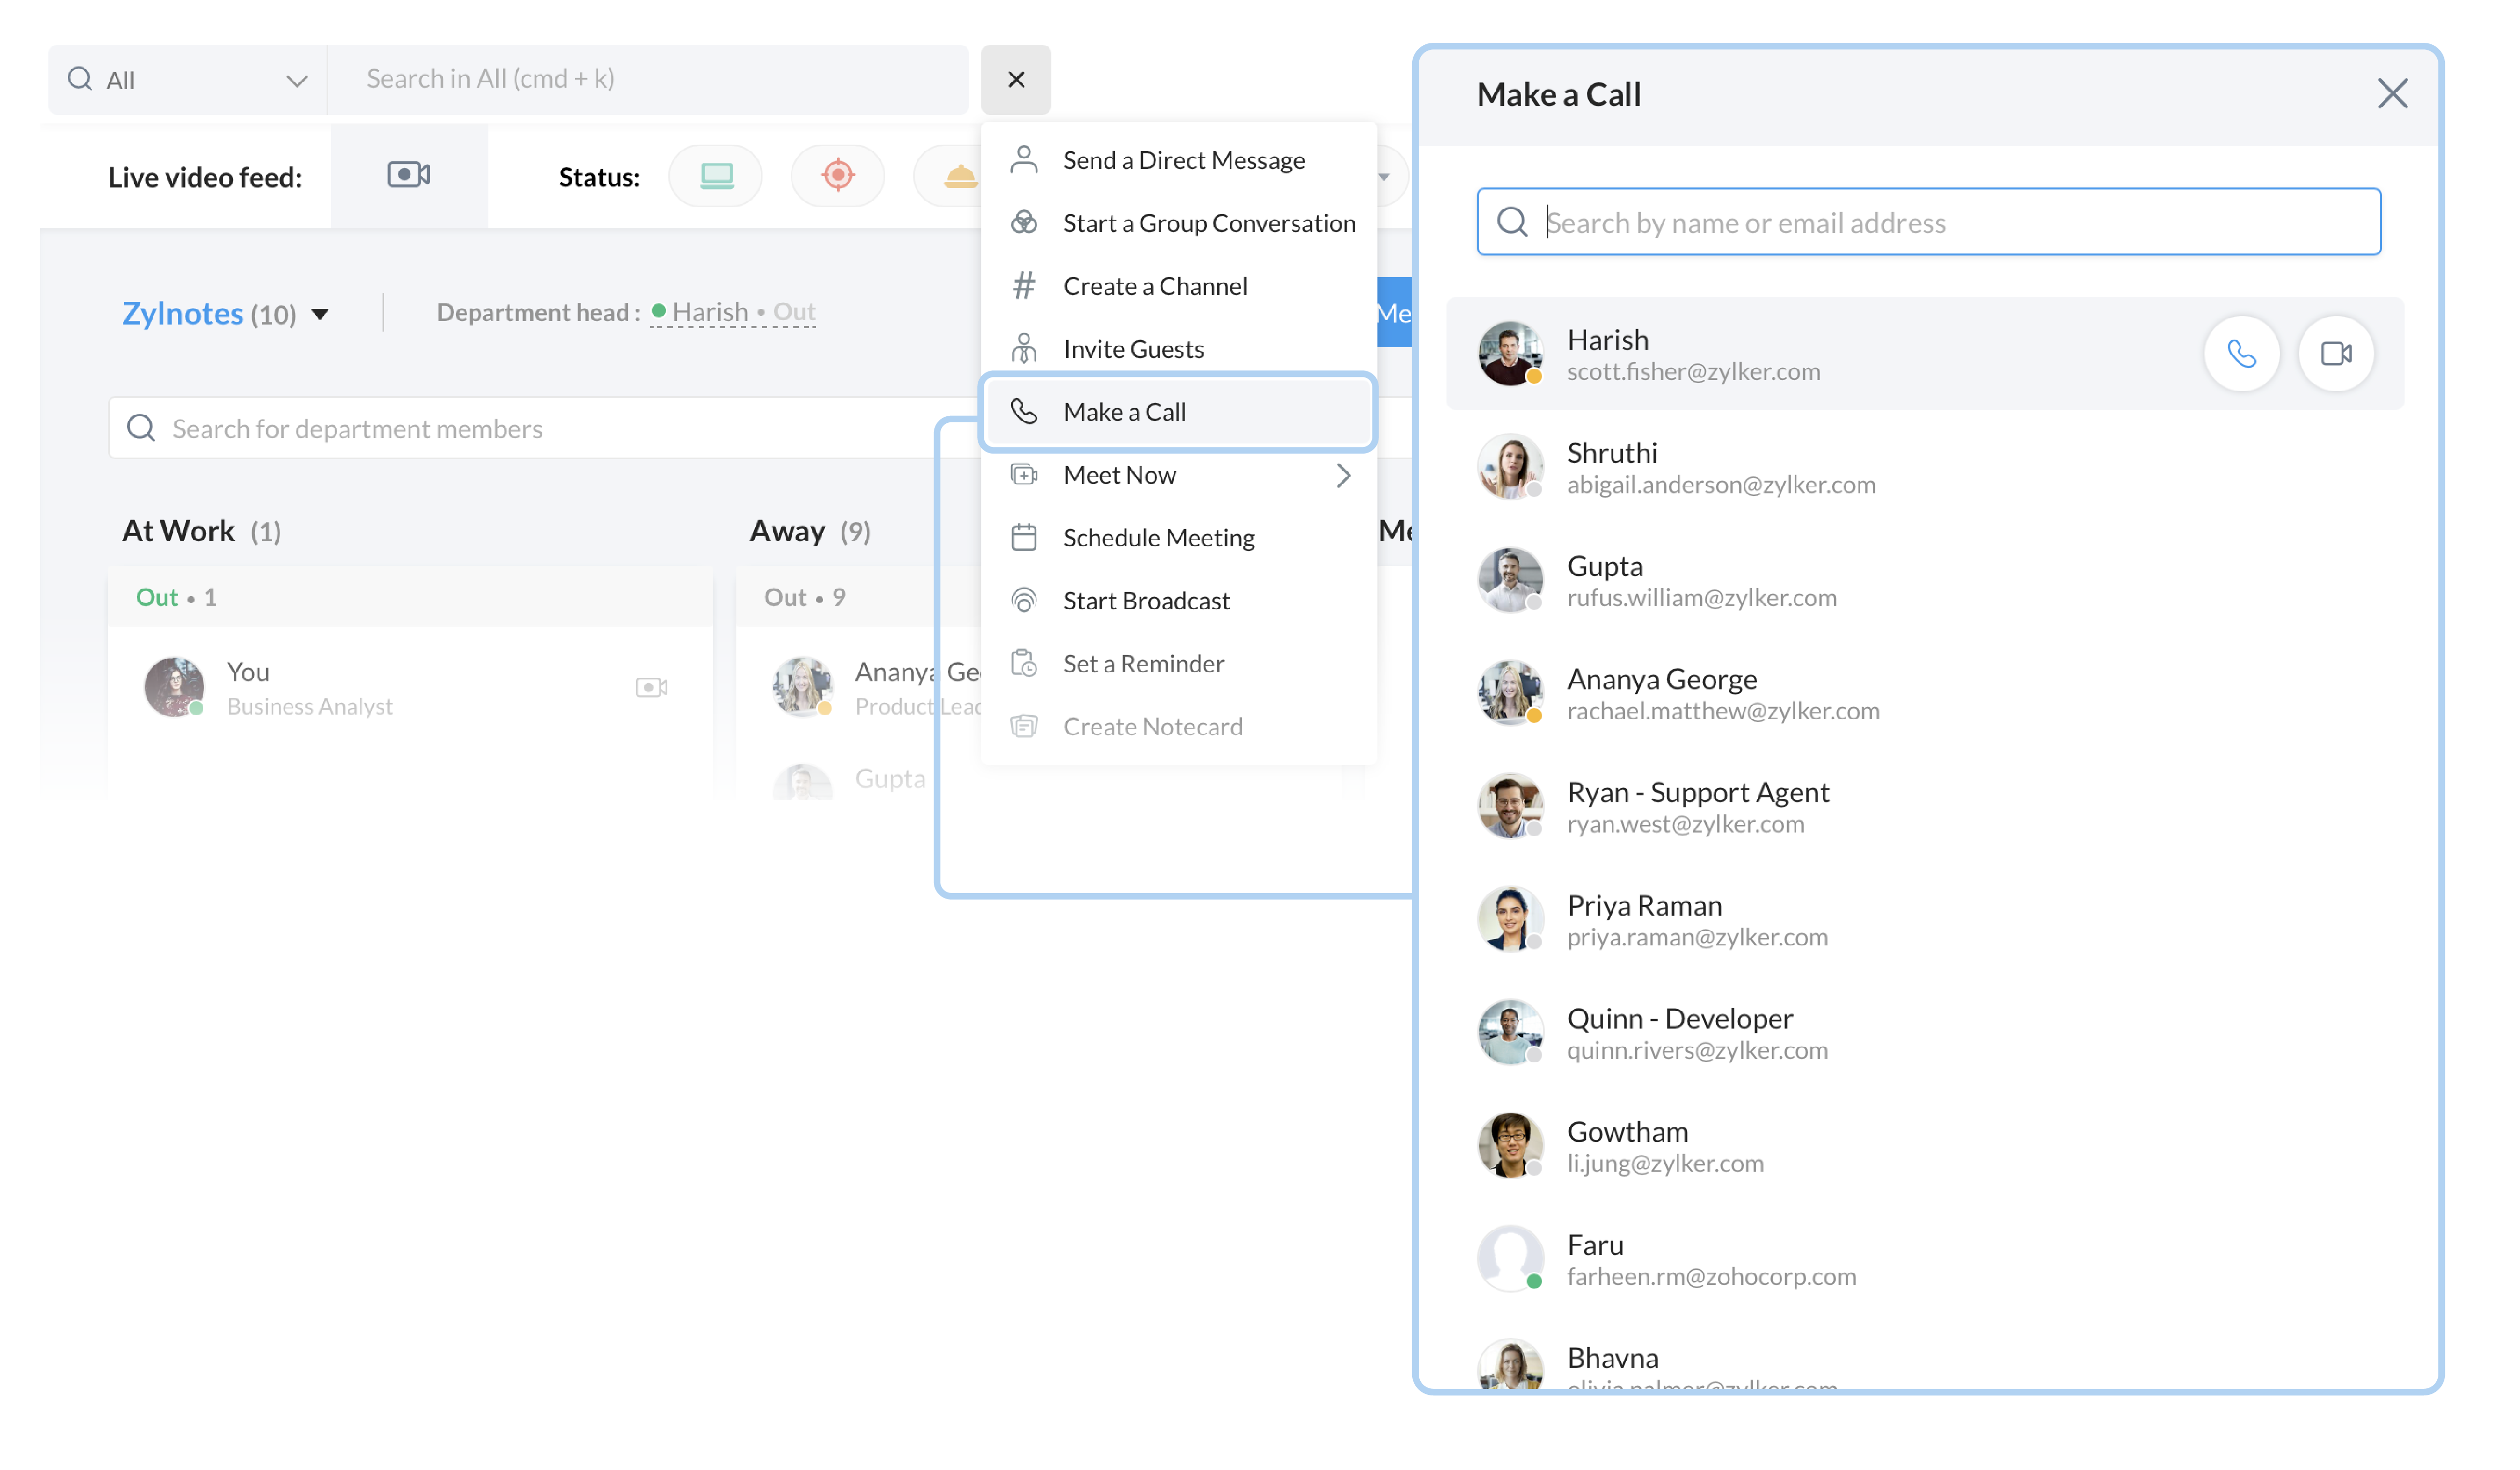Image resolution: width=2520 pixels, height=1470 pixels.
Task: Select Start Broadcast from the menu
Action: pos(1146,601)
